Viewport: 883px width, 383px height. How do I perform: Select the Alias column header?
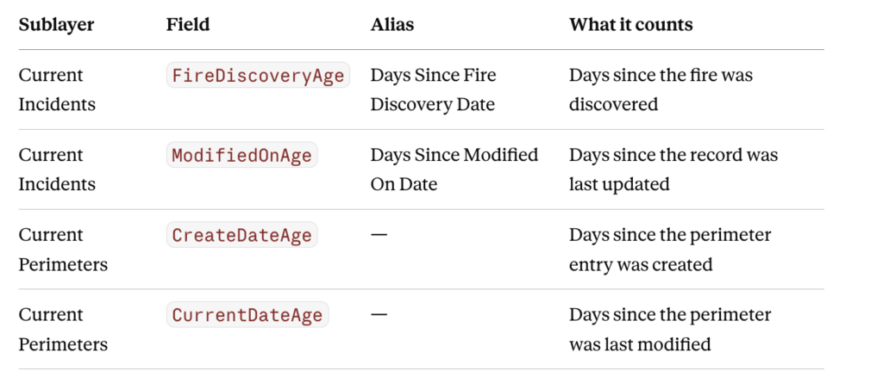(x=392, y=25)
